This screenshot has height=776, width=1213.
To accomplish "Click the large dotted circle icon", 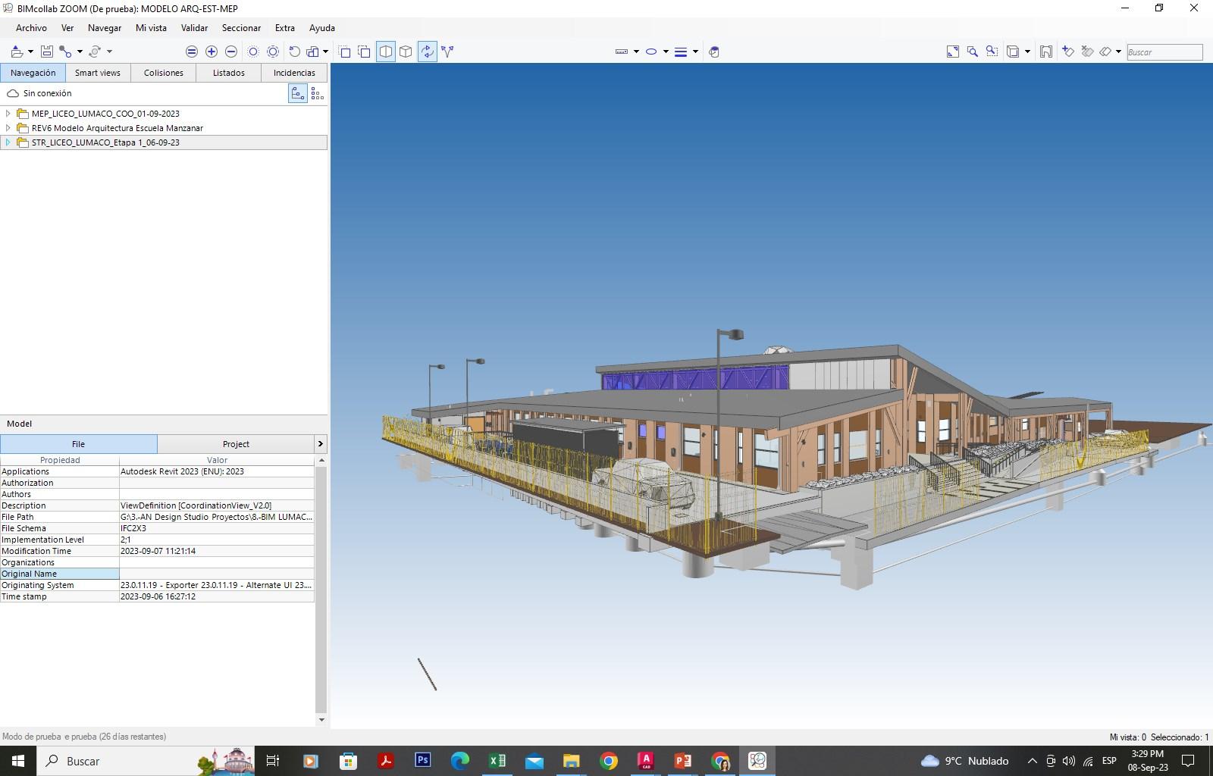I will (x=273, y=52).
